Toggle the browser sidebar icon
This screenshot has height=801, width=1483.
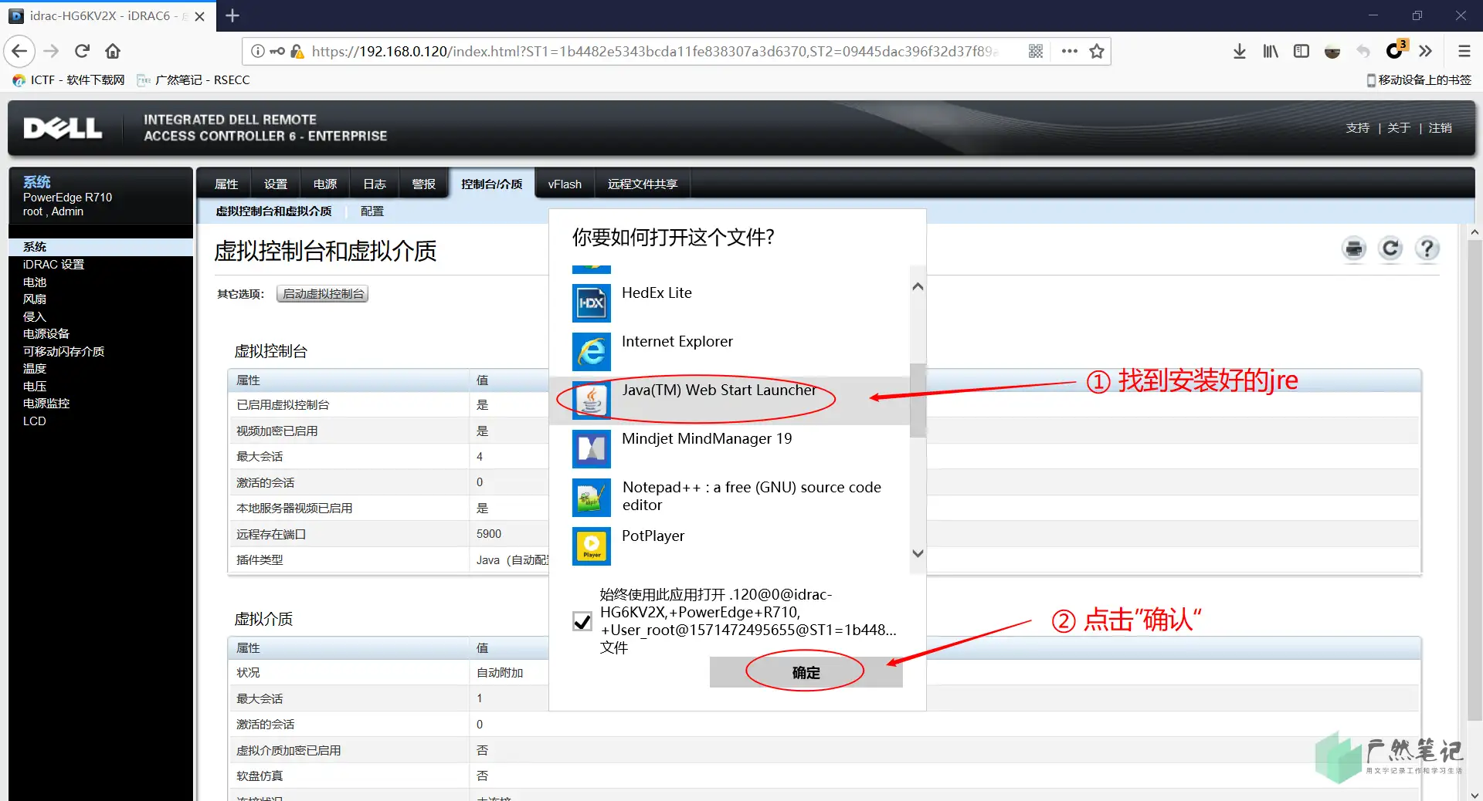click(x=1301, y=52)
